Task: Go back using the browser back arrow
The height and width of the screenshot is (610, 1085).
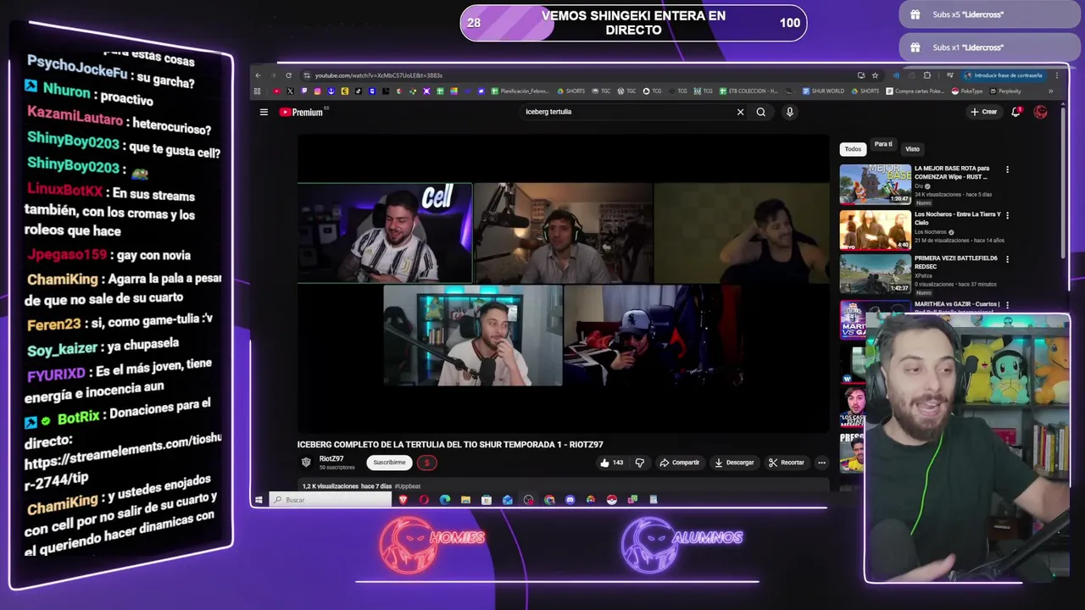Action: click(259, 75)
